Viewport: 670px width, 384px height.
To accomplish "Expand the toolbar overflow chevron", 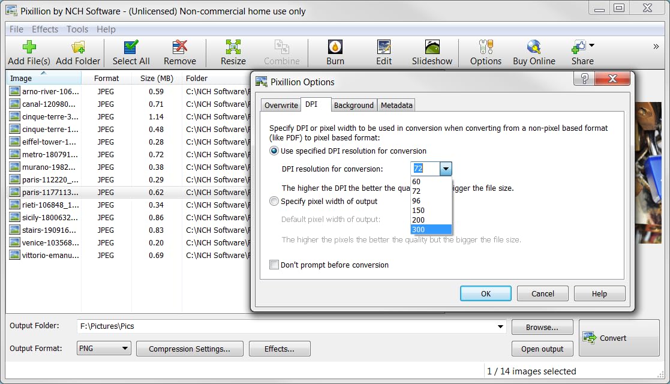I will pyautogui.click(x=656, y=46).
